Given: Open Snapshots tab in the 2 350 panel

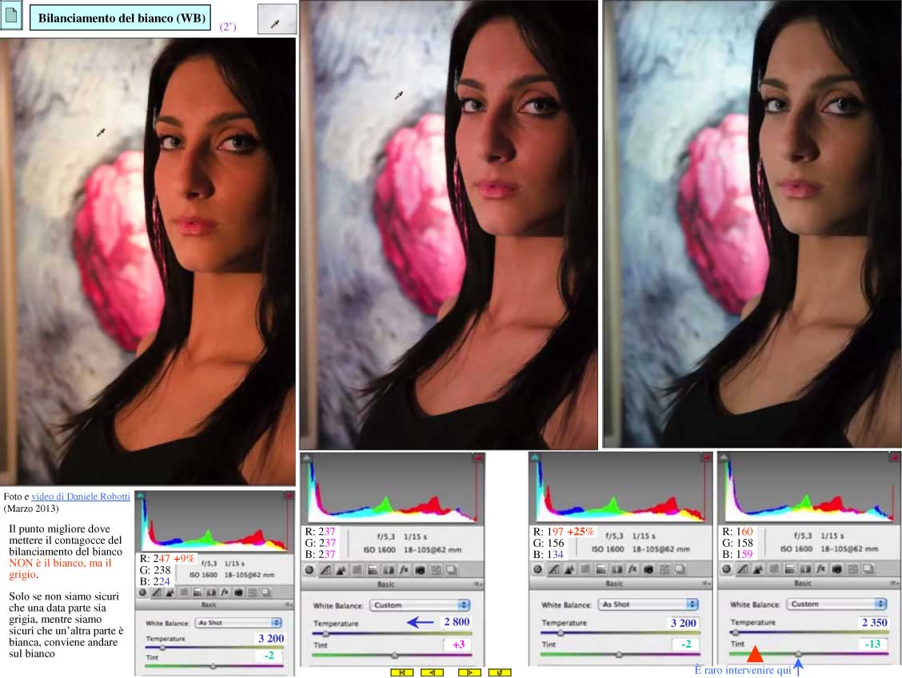Looking at the screenshot, I should 870,570.
